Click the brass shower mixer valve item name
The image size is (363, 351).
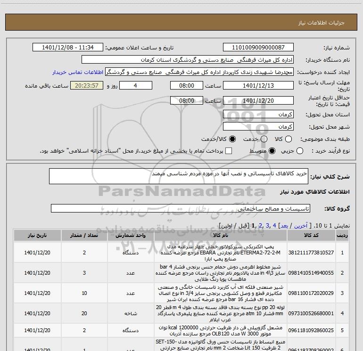[x=221, y=273]
